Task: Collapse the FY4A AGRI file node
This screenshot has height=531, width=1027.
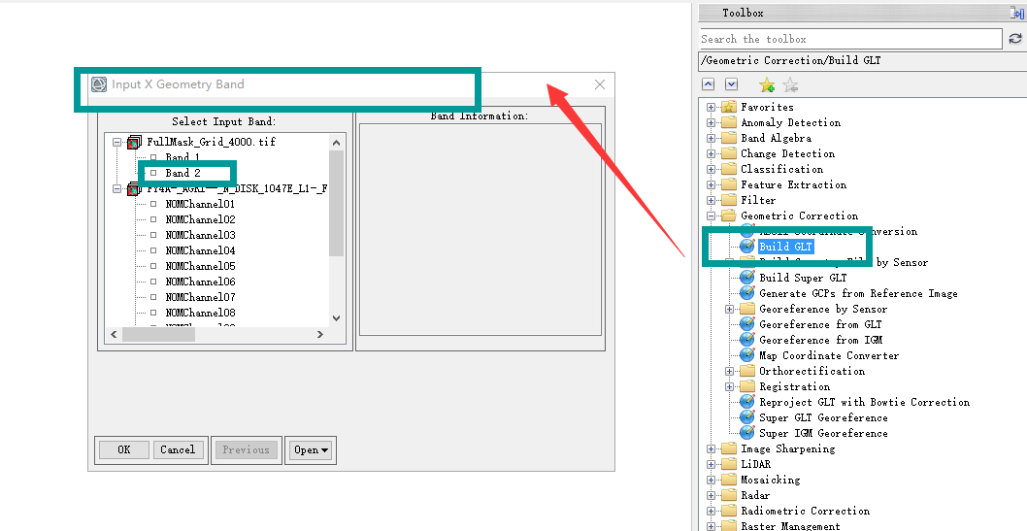Action: 116,189
